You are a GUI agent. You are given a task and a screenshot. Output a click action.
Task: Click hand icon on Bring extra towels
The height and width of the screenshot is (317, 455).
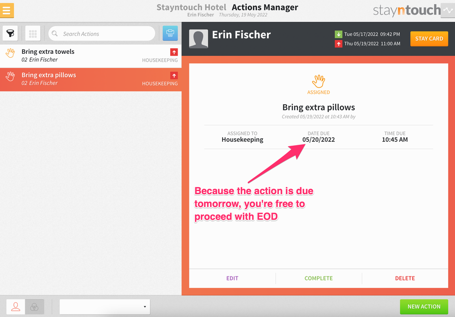pyautogui.click(x=10, y=53)
